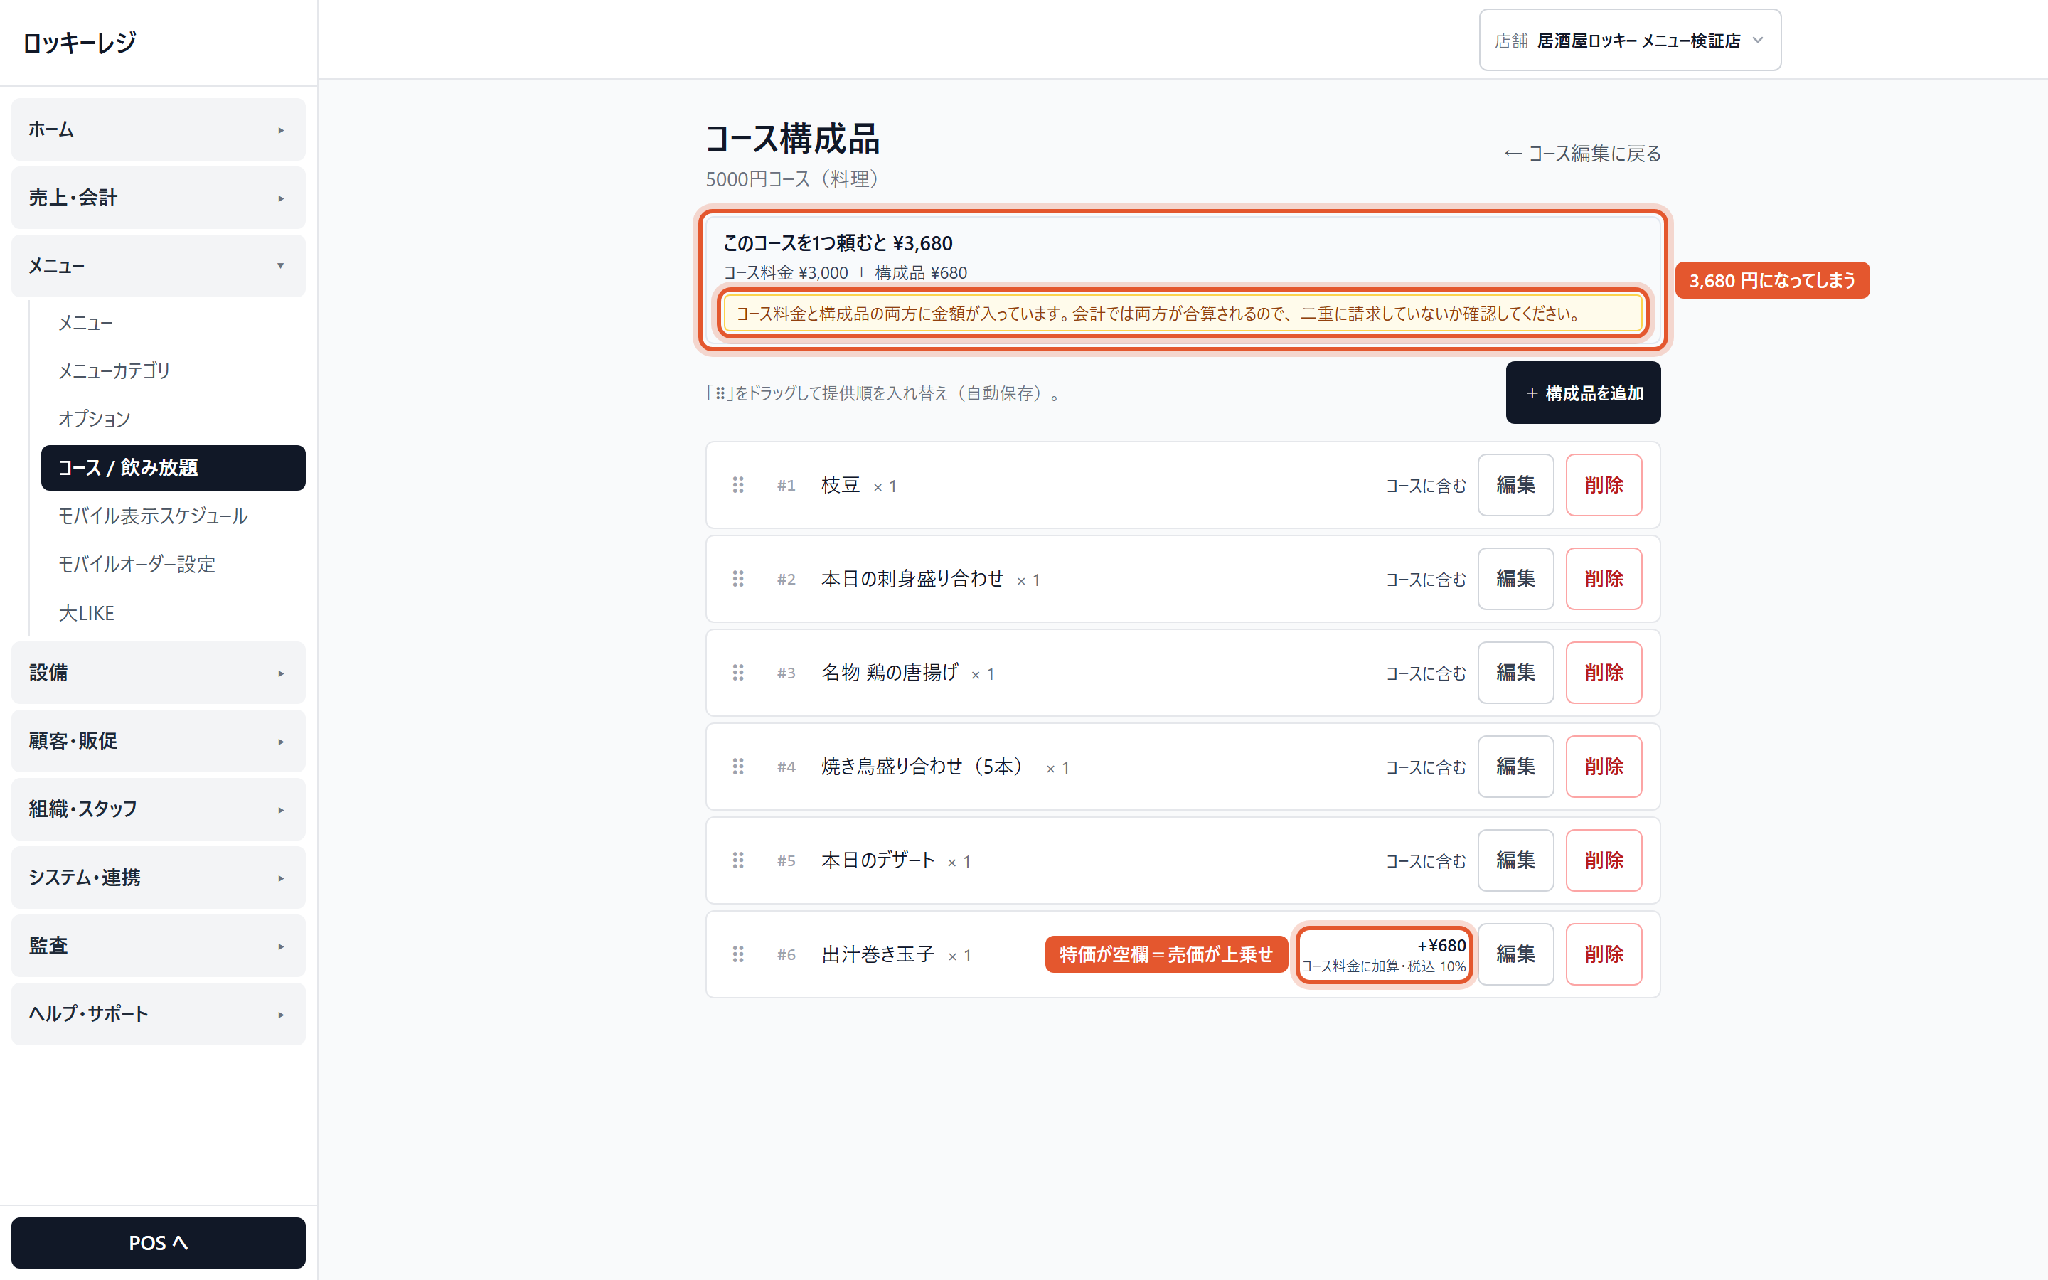Image resolution: width=2048 pixels, height=1280 pixels.
Task: Click the double-charge warning message
Action: tap(1183, 314)
